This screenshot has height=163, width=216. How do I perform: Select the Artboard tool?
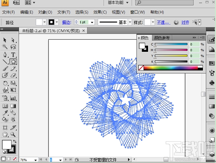pyautogui.click(x=5, y=128)
